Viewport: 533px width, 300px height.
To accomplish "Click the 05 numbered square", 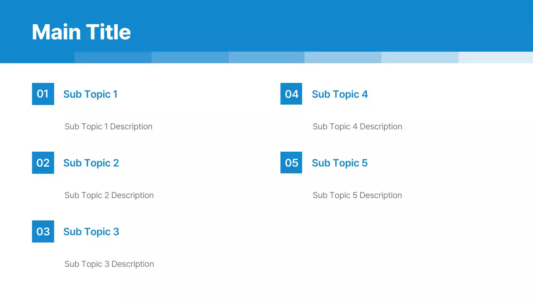I will point(291,162).
